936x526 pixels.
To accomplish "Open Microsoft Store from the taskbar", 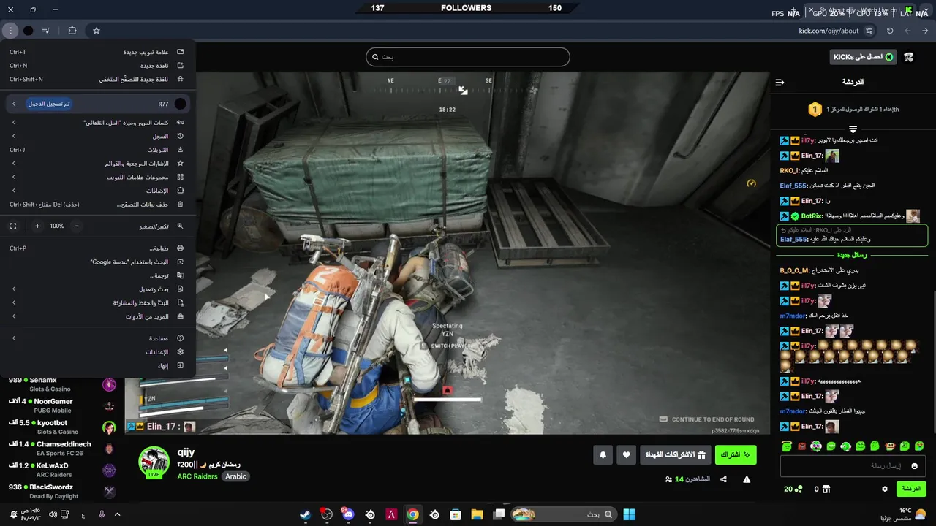I will (456, 514).
